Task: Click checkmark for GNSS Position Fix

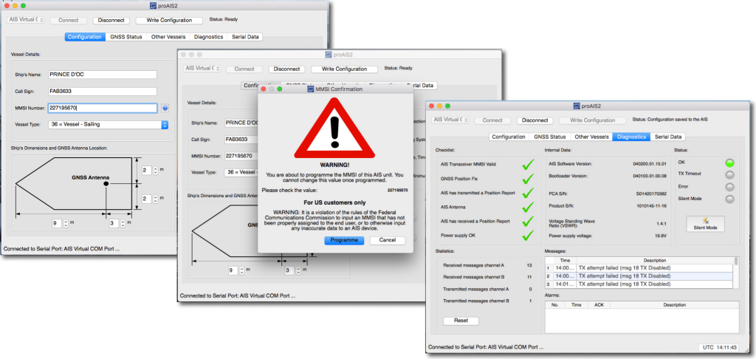Action: click(528, 179)
